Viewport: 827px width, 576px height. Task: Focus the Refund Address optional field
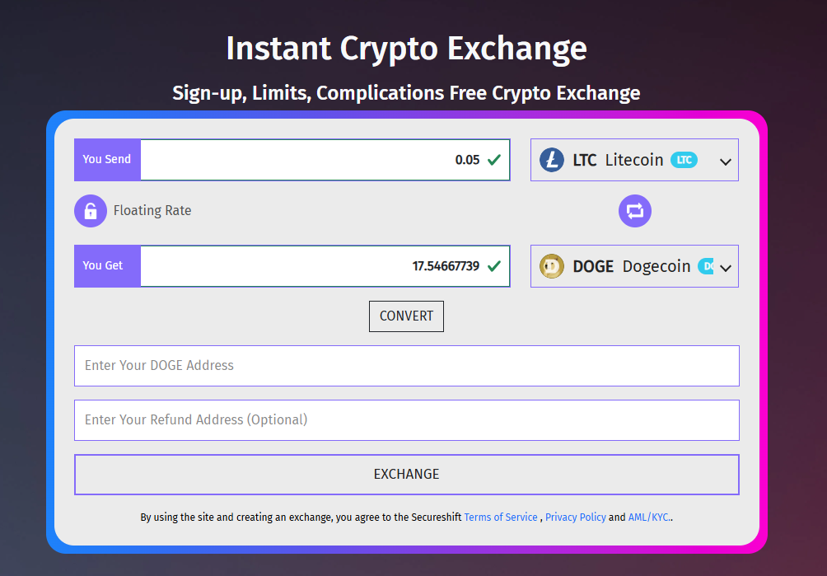coord(407,420)
